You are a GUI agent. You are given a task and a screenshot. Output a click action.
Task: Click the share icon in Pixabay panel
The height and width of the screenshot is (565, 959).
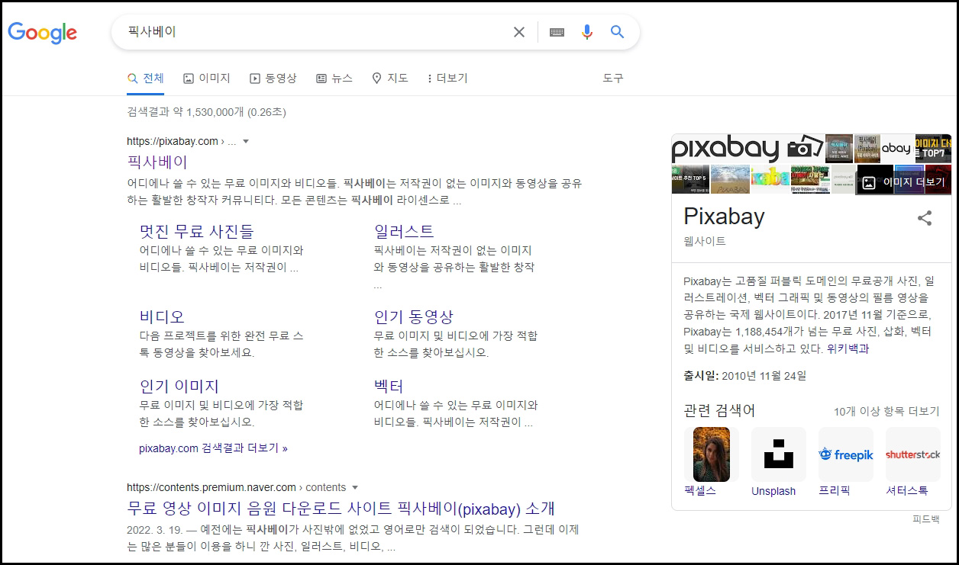point(925,218)
